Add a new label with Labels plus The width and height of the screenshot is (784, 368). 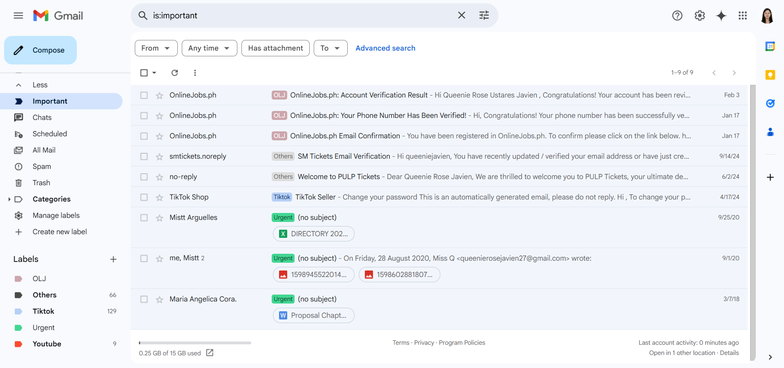point(113,259)
